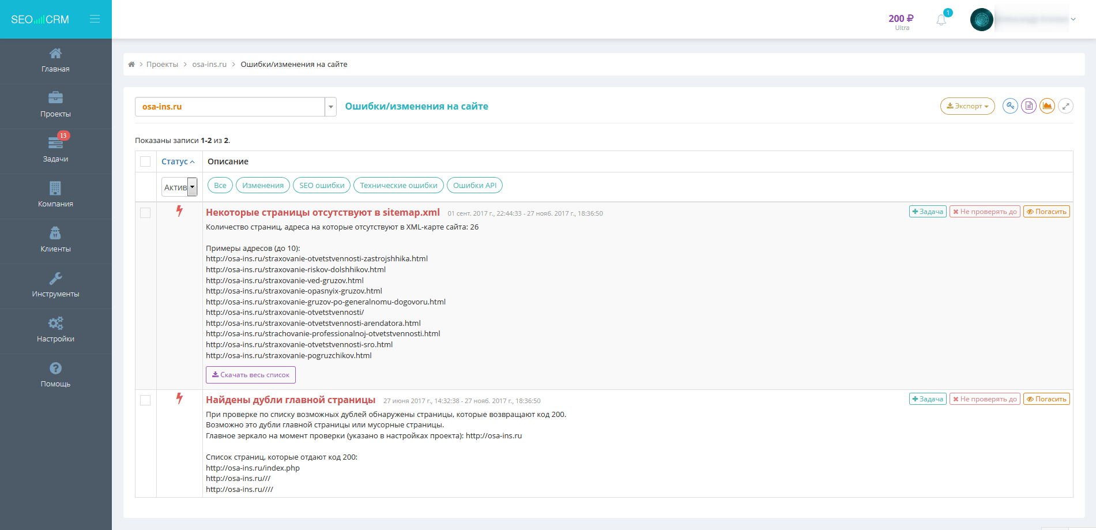Open Задачи with the 13 badge
The height and width of the screenshot is (530, 1096).
(56, 151)
